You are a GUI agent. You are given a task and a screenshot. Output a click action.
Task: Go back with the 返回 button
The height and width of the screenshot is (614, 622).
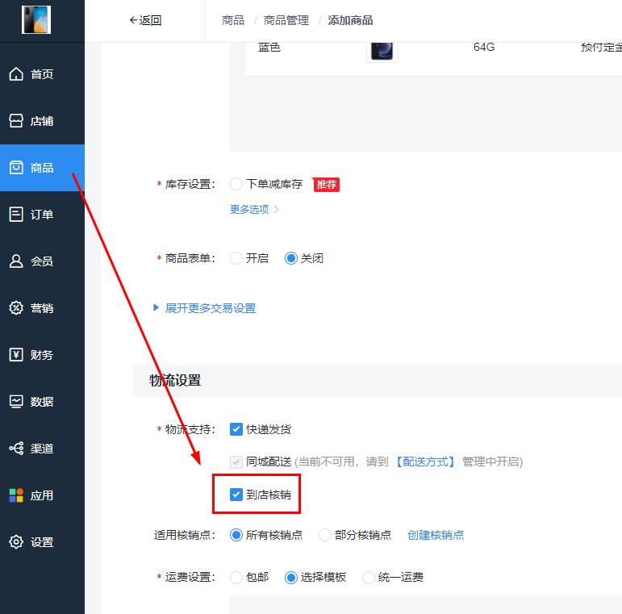145,20
